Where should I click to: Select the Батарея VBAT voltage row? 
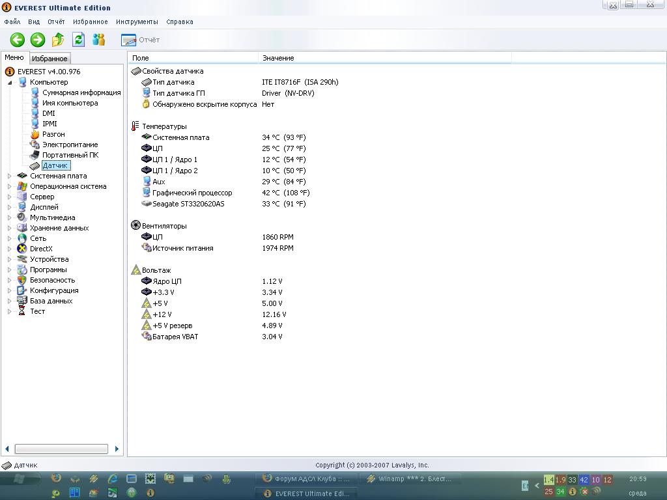[x=212, y=337]
